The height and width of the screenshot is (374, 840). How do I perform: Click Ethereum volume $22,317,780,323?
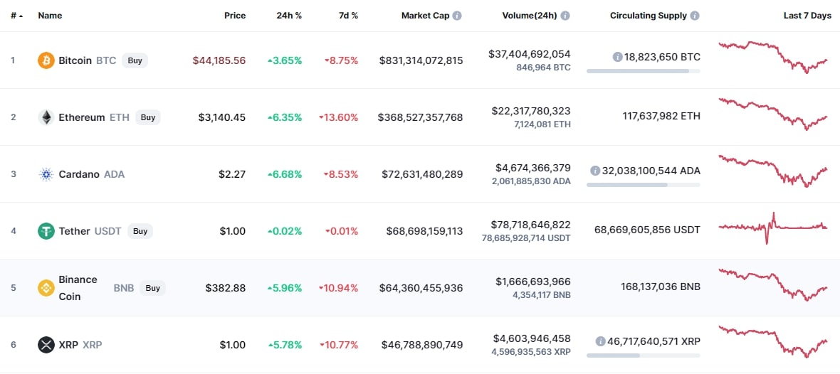tap(531, 111)
